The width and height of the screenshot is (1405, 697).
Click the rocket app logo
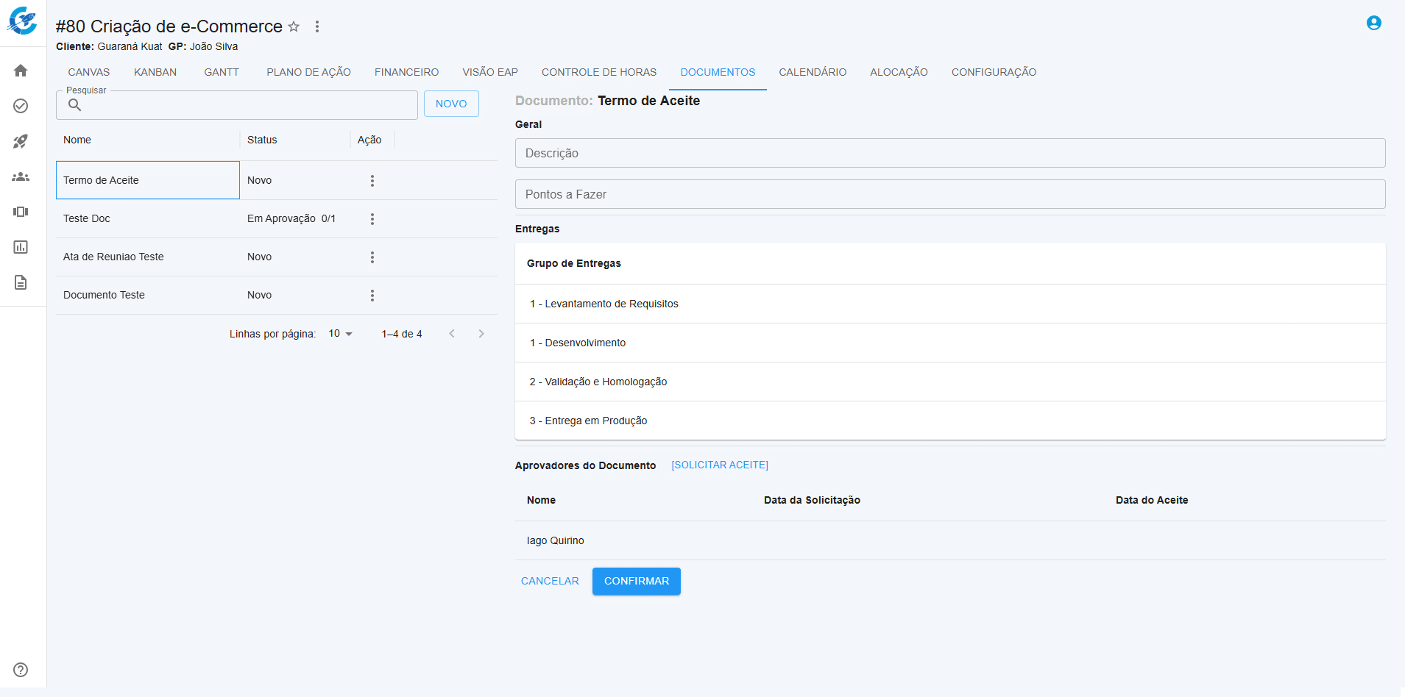click(22, 21)
